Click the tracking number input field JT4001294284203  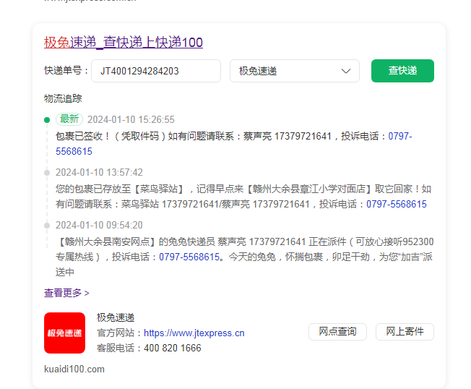[x=156, y=71]
